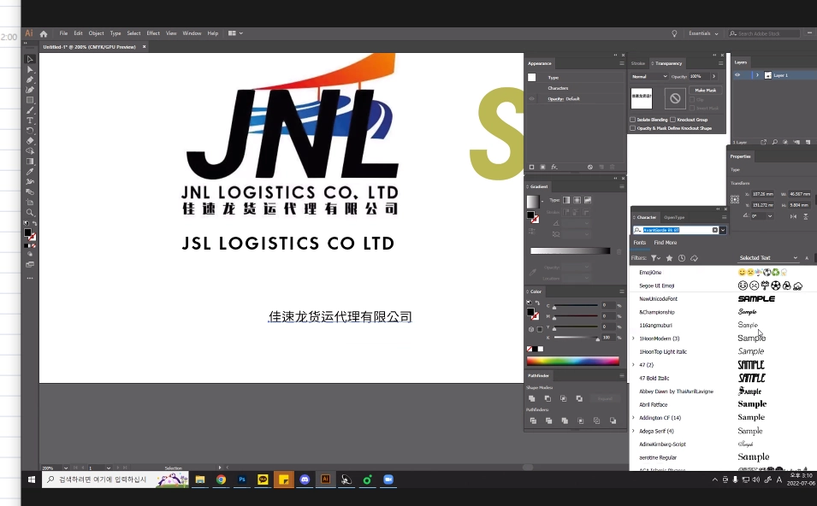Screen dimensions: 817x506
Task: Open the opacity value arrow in Transparency
Action: coord(713,77)
